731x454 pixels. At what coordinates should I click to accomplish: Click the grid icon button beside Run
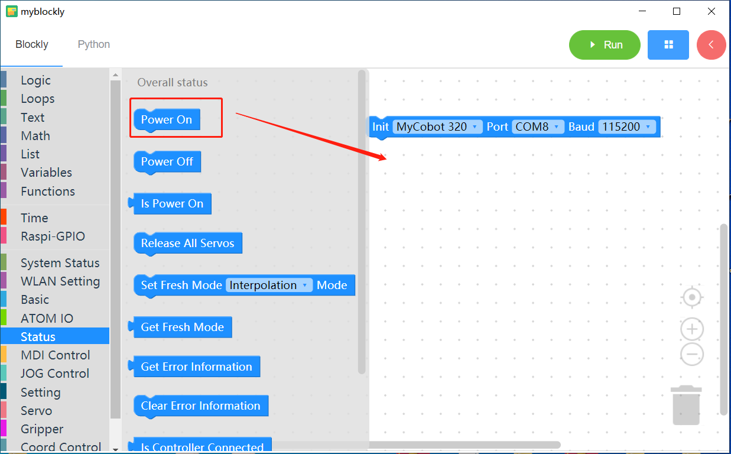pos(668,45)
